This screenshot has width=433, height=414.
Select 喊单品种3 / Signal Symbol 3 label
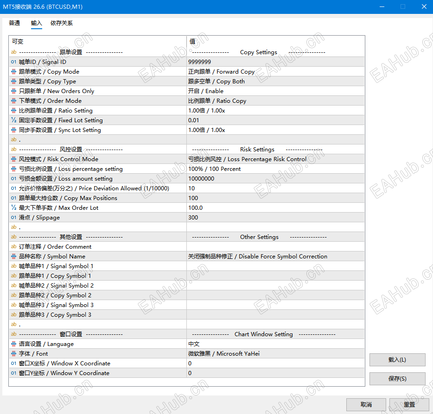coord(56,305)
